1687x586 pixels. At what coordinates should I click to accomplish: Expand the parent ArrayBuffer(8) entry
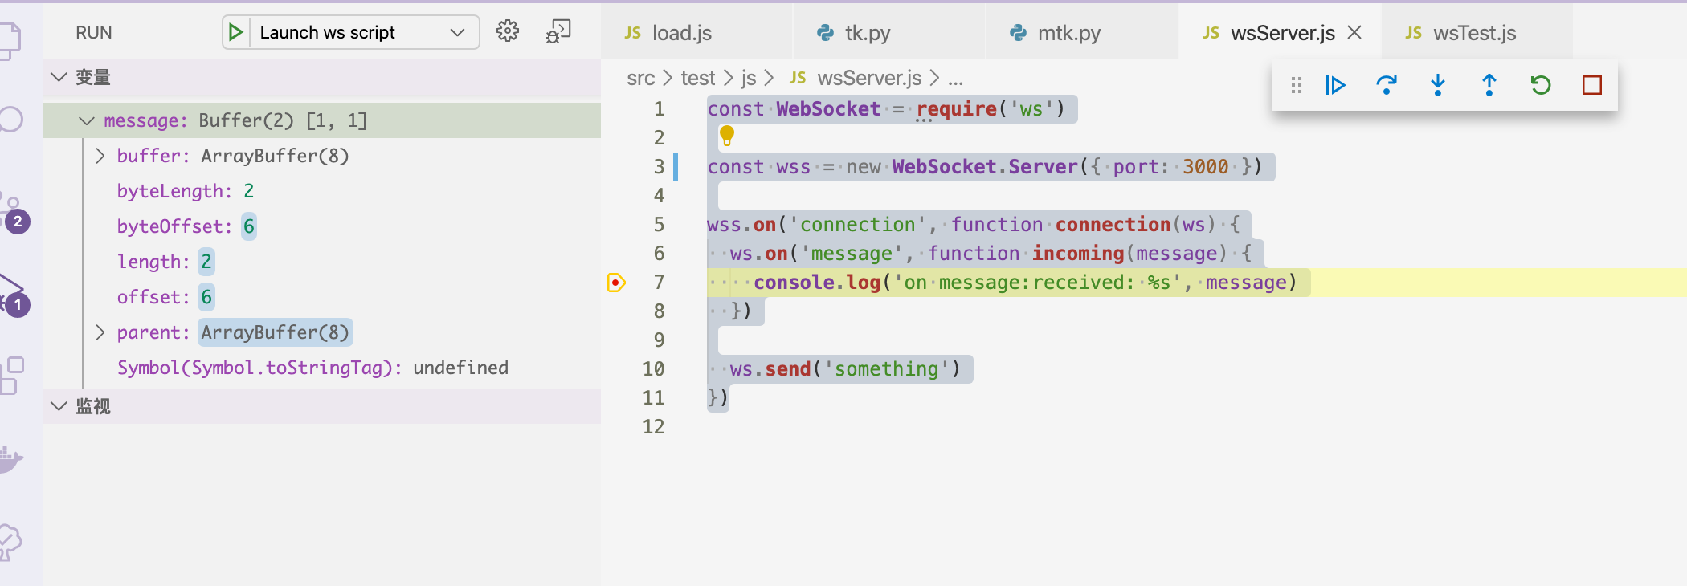[100, 332]
